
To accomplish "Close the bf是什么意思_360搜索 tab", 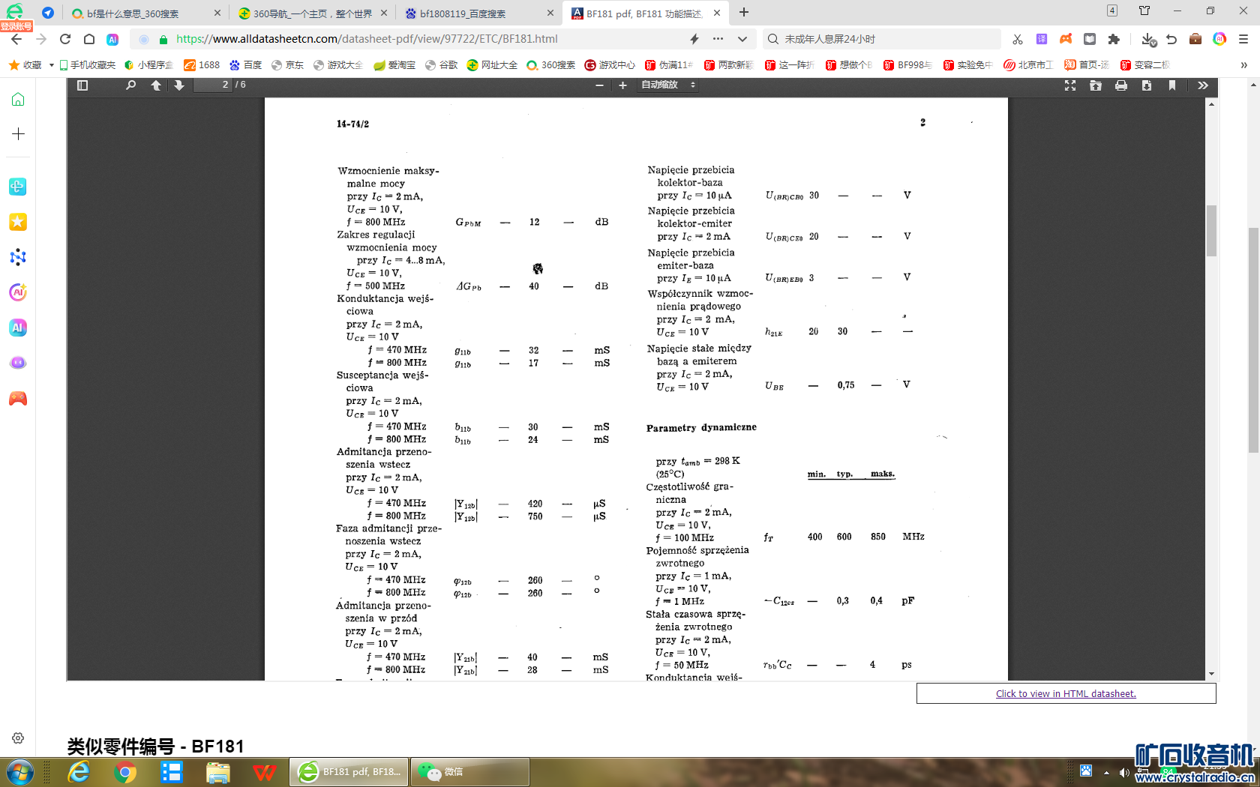I will [217, 13].
